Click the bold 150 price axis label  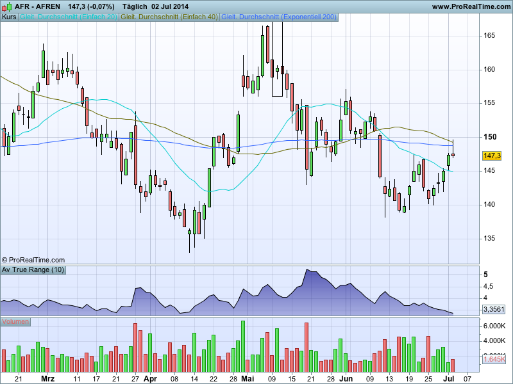point(490,137)
